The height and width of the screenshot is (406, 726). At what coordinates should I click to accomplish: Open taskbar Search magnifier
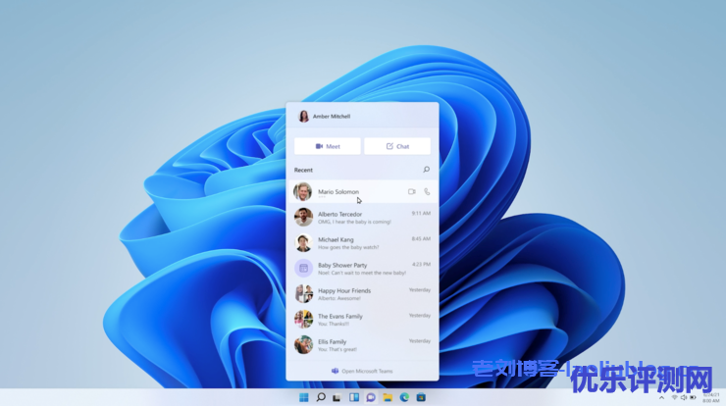pos(321,397)
